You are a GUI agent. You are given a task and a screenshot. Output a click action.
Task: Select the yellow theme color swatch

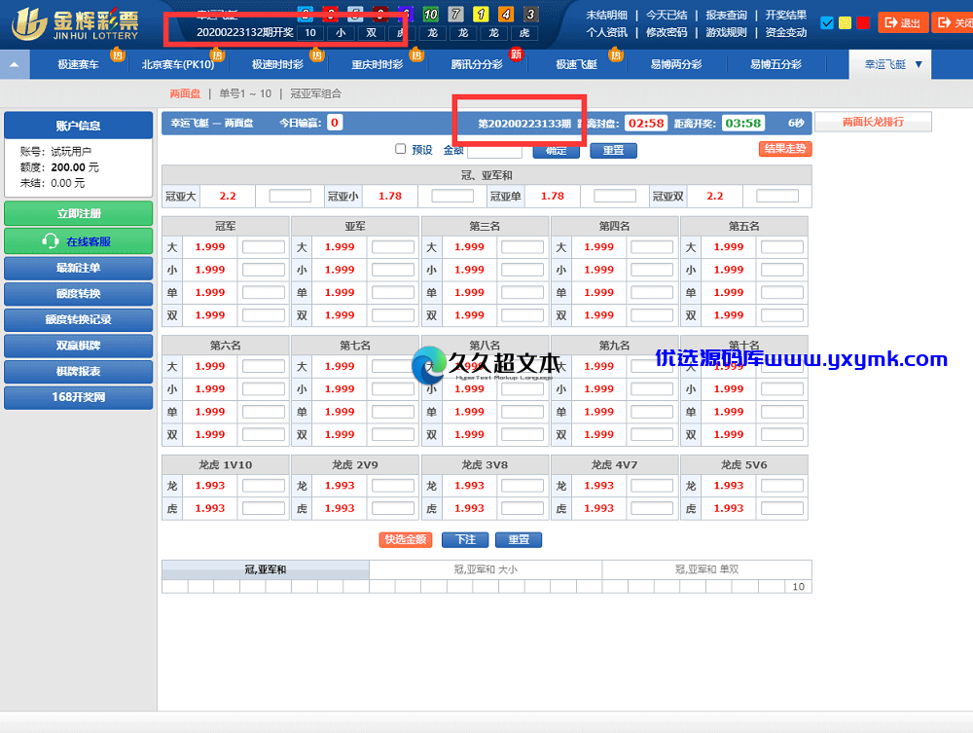[845, 23]
